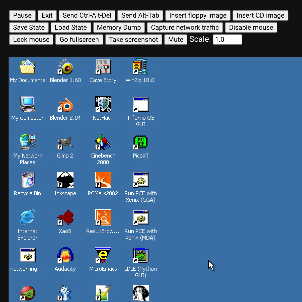Click the PicoXT chip icon
The width and height of the screenshot is (302, 302).
pos(140,142)
